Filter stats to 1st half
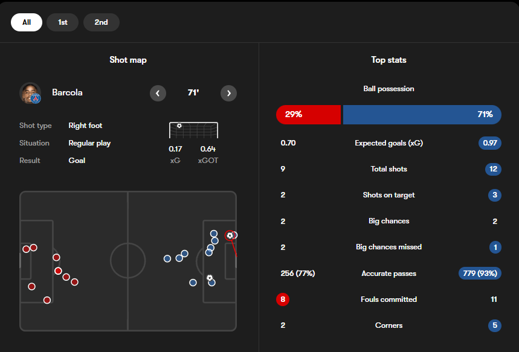519x352 pixels. pyautogui.click(x=63, y=22)
